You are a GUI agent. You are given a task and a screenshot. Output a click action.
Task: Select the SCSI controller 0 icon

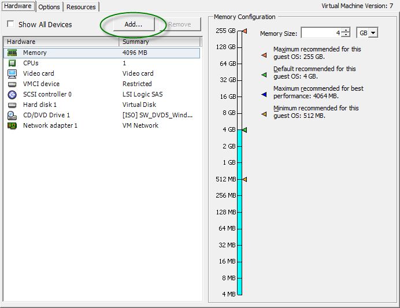[12, 94]
